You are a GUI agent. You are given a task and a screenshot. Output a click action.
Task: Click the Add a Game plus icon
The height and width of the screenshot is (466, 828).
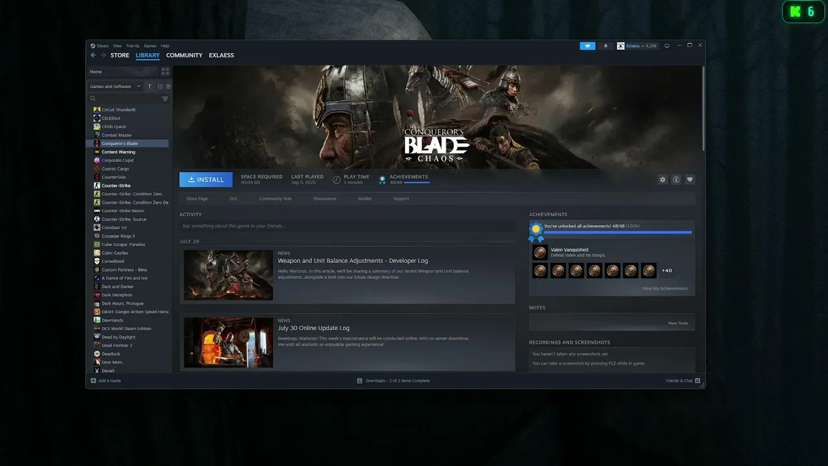pos(93,381)
